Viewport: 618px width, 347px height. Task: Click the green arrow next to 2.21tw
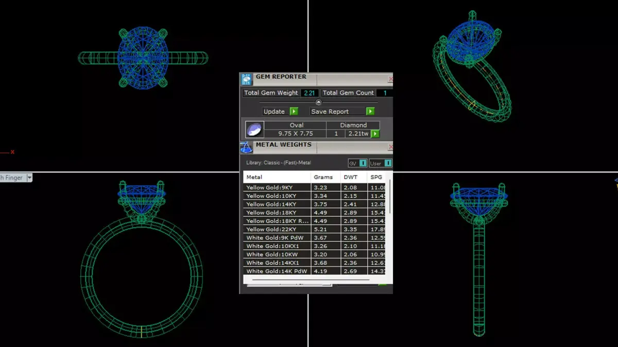[x=375, y=134]
